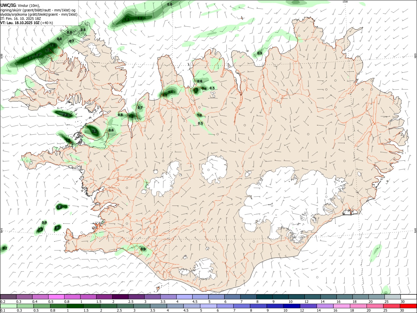The width and height of the screenshot is (417, 313).
Task: Click the 1.0 precipitation value on the map
Action: (199, 115)
